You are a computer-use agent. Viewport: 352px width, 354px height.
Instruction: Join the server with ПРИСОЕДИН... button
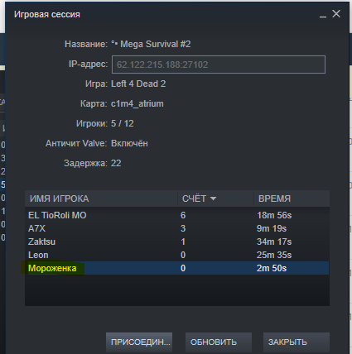pyautogui.click(x=139, y=342)
